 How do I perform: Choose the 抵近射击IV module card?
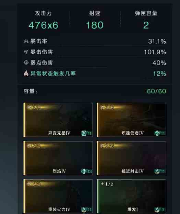(132, 158)
